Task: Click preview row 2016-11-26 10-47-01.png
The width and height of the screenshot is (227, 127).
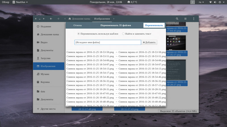Action: 116,93
